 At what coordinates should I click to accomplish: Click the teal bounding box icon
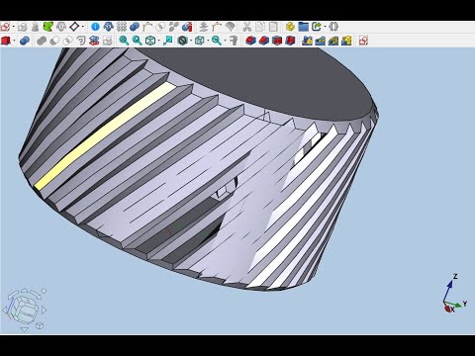click(x=200, y=41)
